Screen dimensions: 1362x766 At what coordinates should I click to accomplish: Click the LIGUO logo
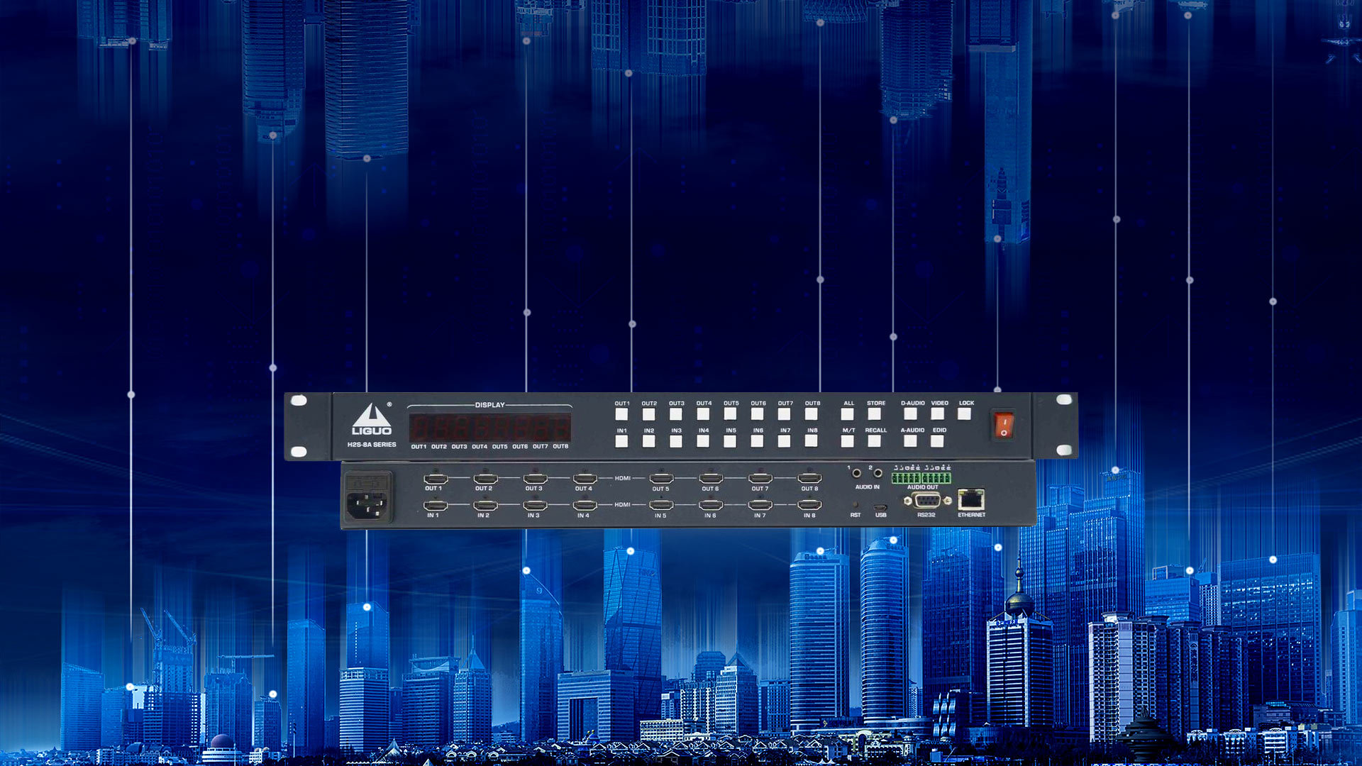[x=372, y=420]
